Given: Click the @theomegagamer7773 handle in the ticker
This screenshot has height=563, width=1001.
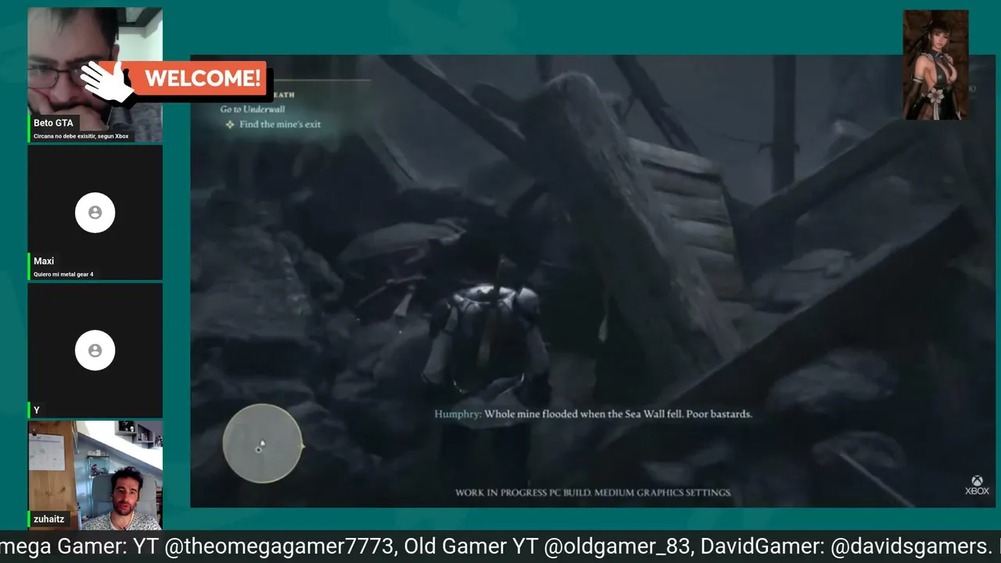Looking at the screenshot, I should coord(280,547).
